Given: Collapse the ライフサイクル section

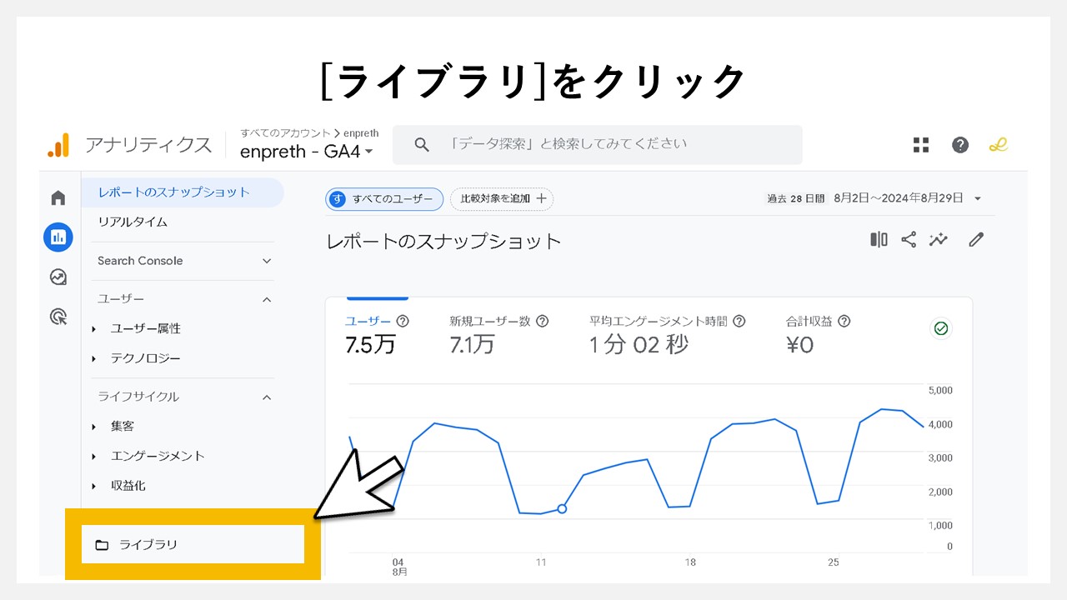Looking at the screenshot, I should click(x=266, y=397).
